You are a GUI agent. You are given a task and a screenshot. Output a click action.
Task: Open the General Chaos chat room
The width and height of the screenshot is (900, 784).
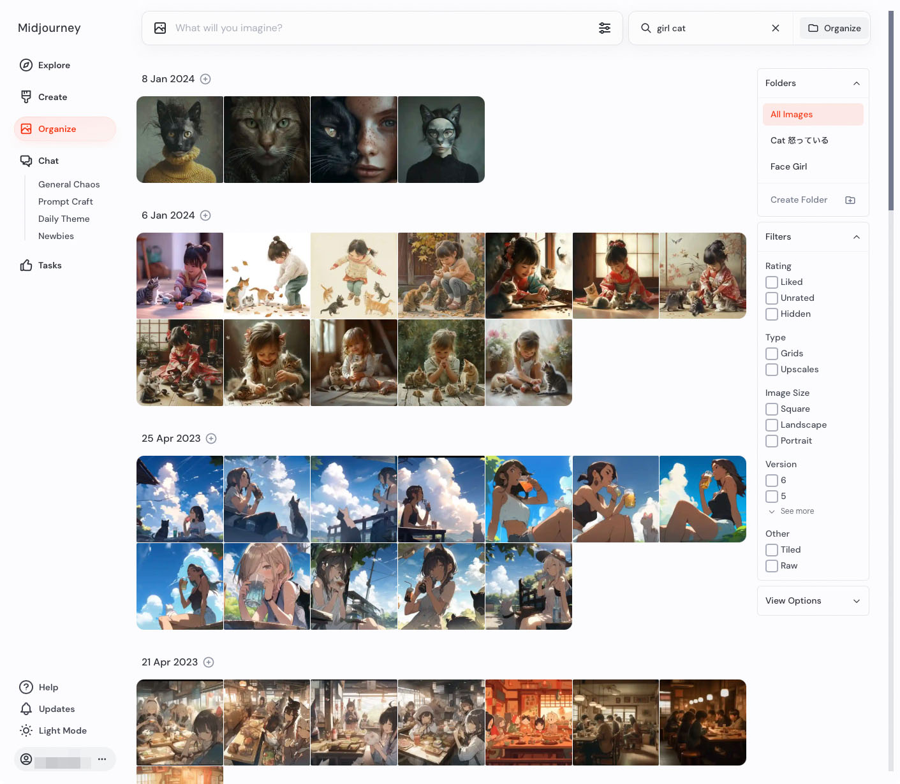[x=69, y=184]
